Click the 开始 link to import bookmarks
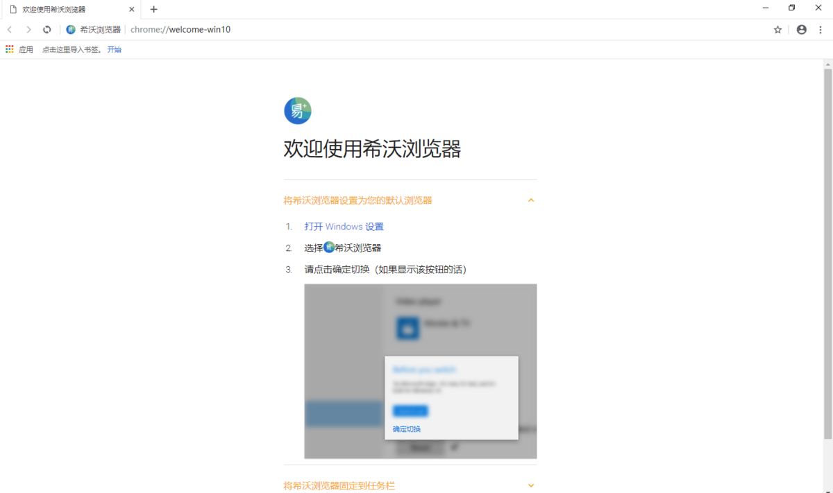 click(x=114, y=49)
